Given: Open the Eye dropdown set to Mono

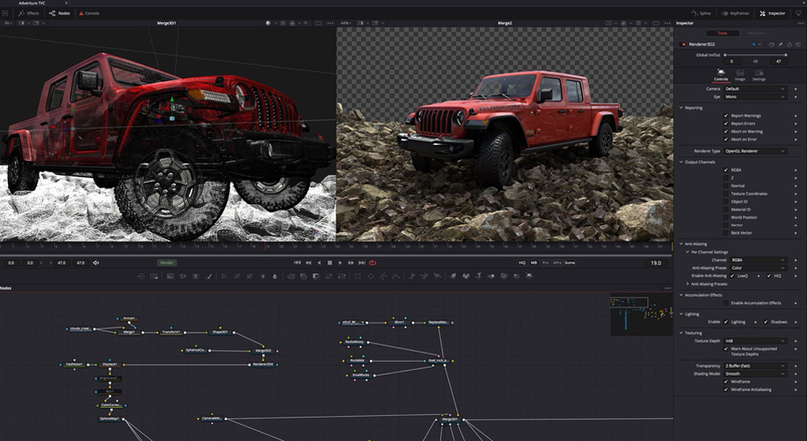Looking at the screenshot, I should [755, 97].
